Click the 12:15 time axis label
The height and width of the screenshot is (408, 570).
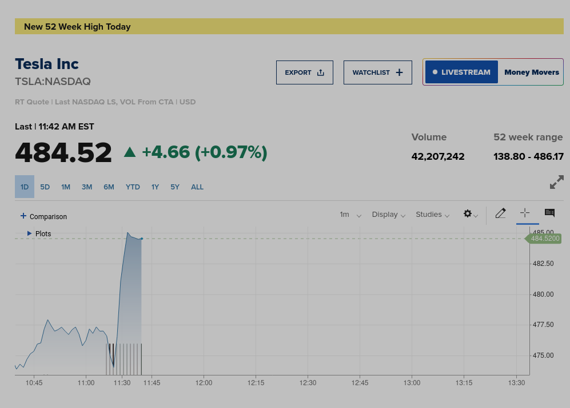tap(256, 383)
